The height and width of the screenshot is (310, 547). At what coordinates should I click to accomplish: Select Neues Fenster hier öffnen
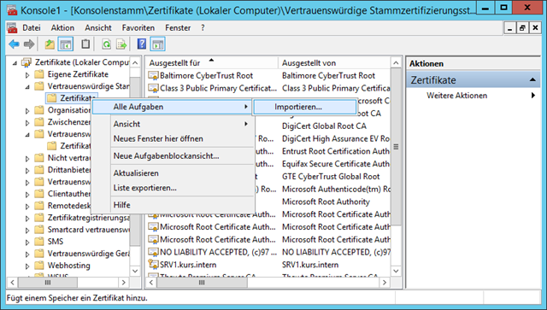173,139
